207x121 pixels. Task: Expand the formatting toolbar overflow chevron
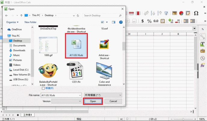[205, 21]
